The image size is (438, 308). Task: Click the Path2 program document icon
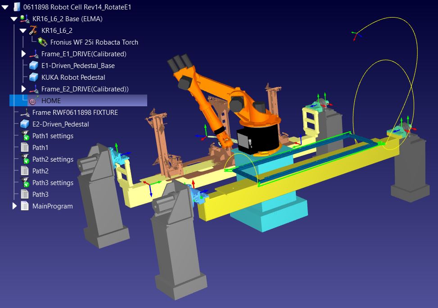click(x=25, y=171)
